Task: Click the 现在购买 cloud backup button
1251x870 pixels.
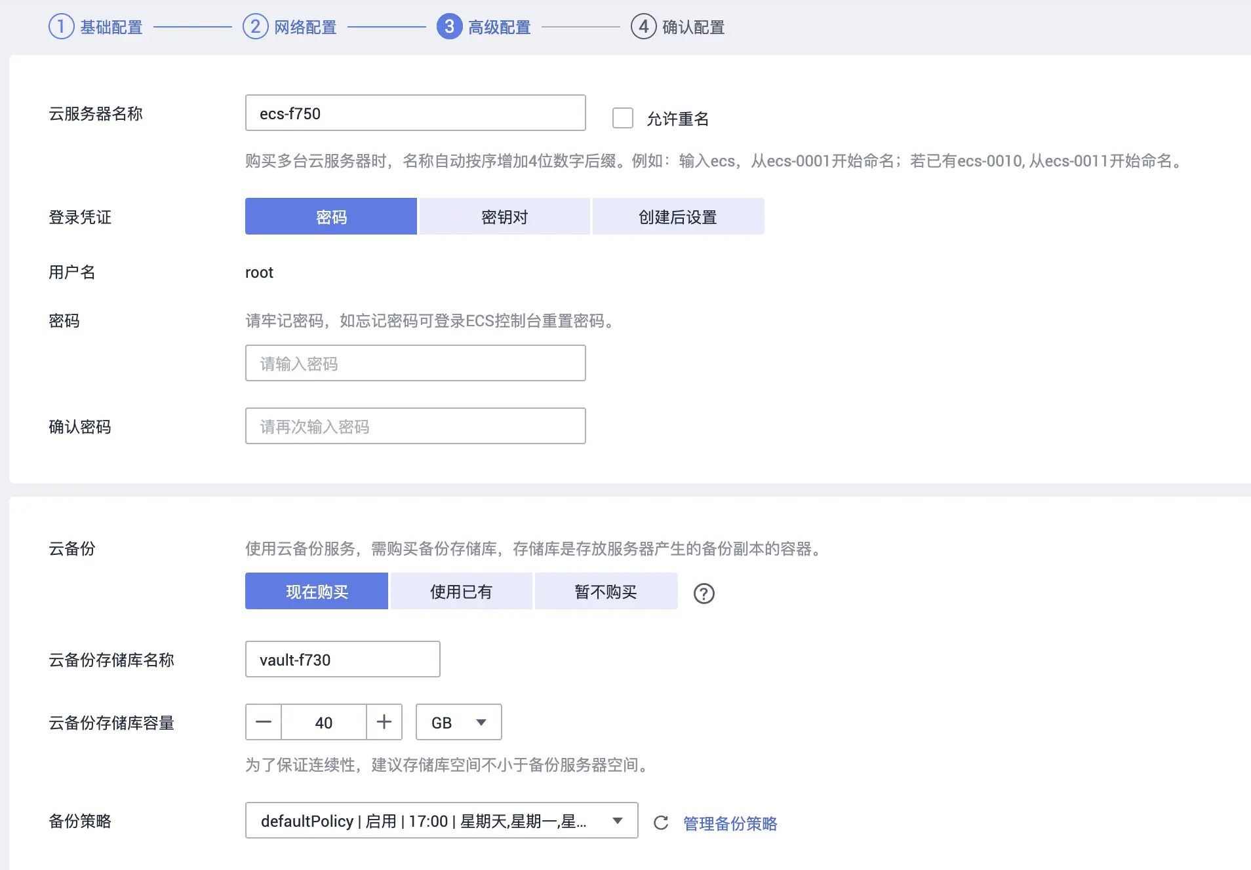Action: (316, 591)
